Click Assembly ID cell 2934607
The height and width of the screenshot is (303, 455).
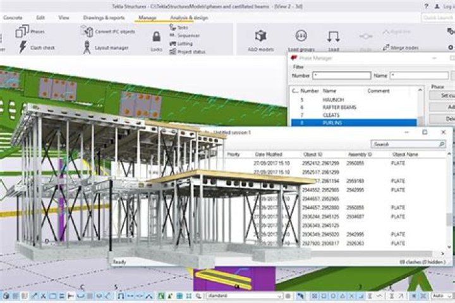coord(355,217)
